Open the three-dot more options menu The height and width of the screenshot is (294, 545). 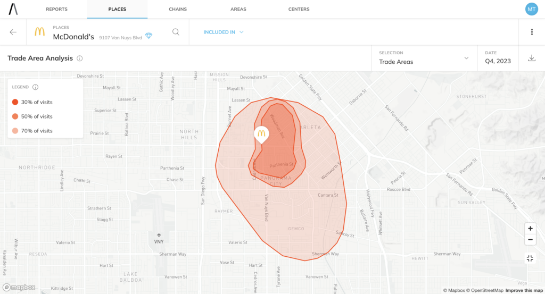click(x=532, y=32)
